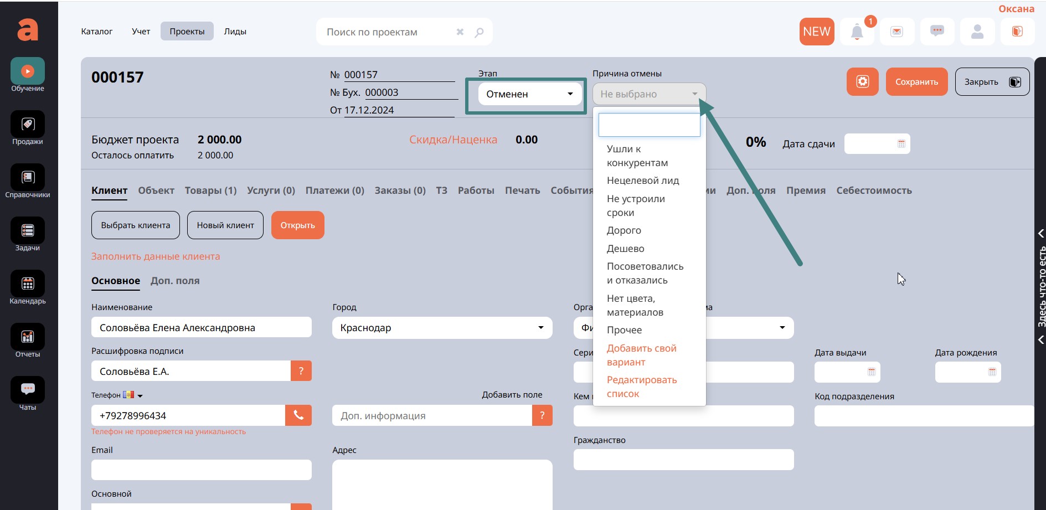Choose 'Дорого' as cancellation reason
The image size is (1046, 510).
[624, 230]
